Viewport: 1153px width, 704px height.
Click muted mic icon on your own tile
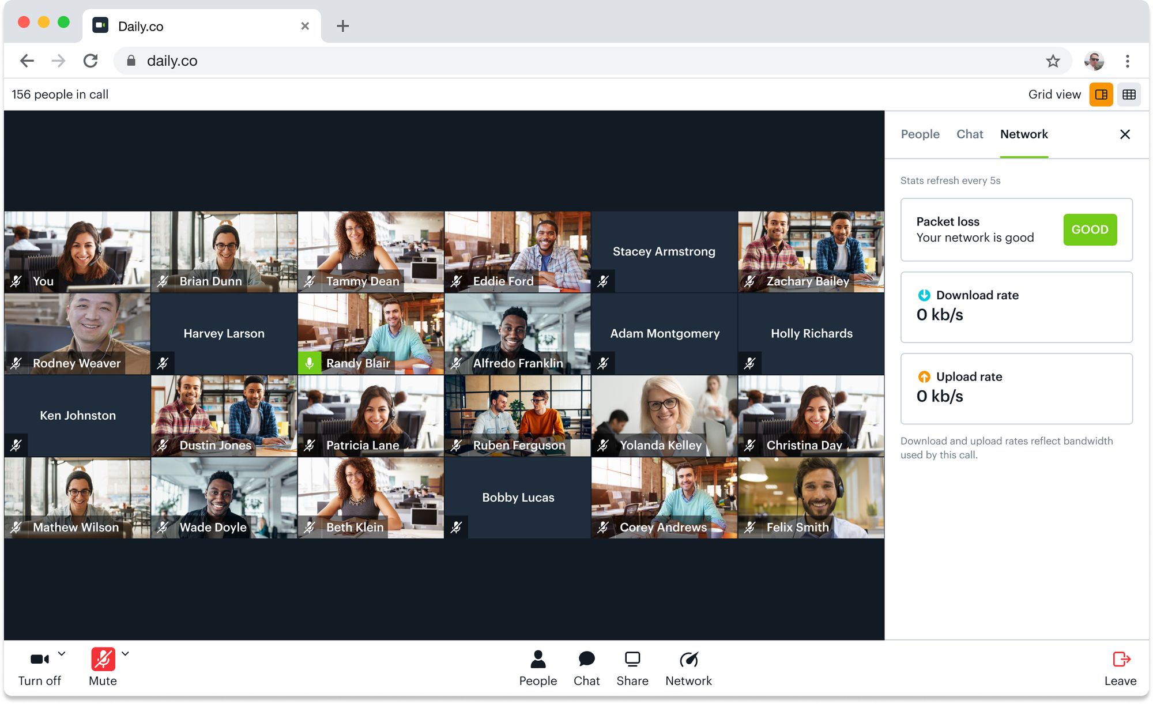click(x=16, y=281)
